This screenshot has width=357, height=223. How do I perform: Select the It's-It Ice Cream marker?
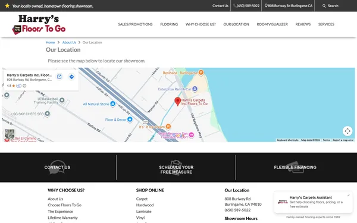tap(168, 126)
